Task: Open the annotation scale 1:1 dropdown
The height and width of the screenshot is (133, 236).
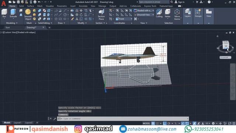Action: (x=208, y=123)
